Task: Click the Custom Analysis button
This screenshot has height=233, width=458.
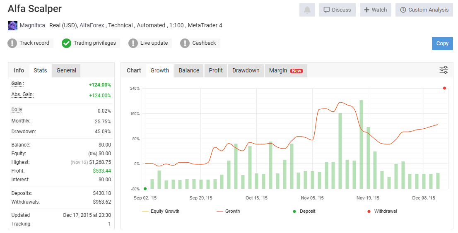Action: [424, 10]
